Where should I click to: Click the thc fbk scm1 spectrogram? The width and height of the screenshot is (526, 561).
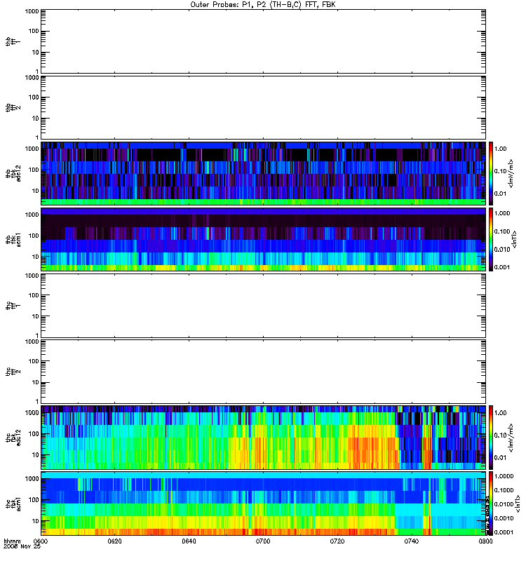(x=263, y=503)
